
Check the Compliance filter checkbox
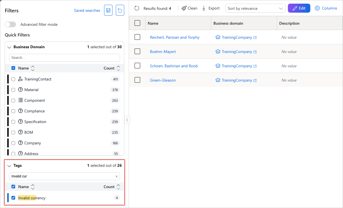[13, 111]
